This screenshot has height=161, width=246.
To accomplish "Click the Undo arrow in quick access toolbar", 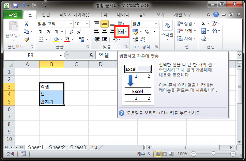I will [23, 6].
